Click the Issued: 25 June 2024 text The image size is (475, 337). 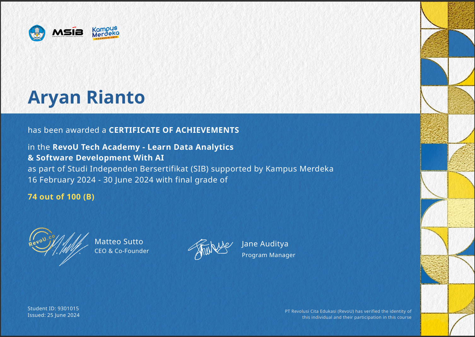54,315
